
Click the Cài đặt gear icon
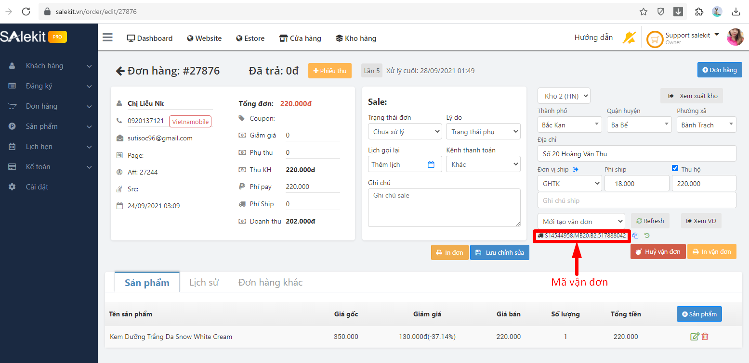(12, 187)
